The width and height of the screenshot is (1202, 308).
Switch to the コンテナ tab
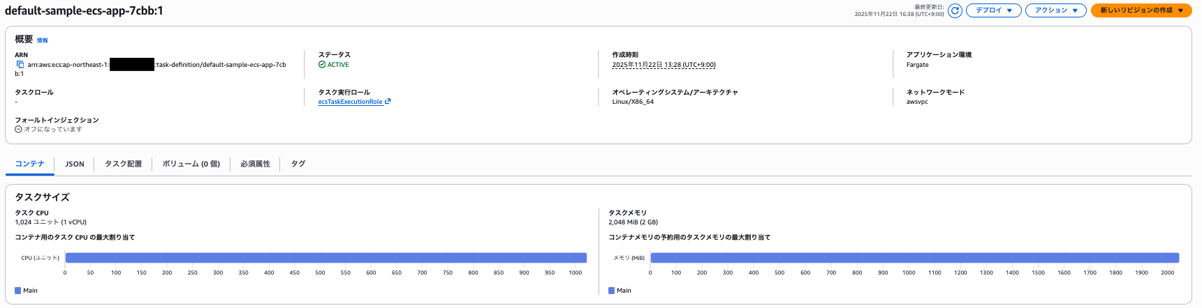click(29, 164)
